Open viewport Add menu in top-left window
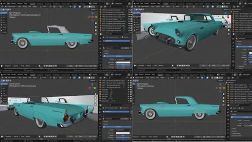The image size is (252, 142). pyautogui.click(x=30, y=7)
